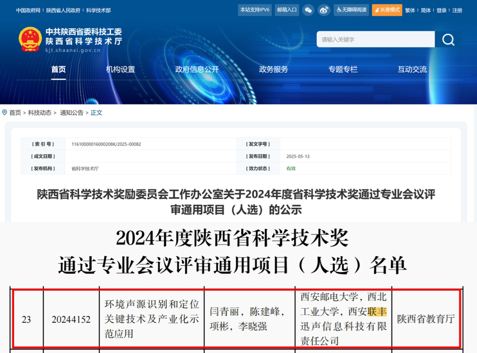This screenshot has height=353, width=477.
Task: Click project name 环境声源识别和定位 cell
Action: tap(151, 319)
